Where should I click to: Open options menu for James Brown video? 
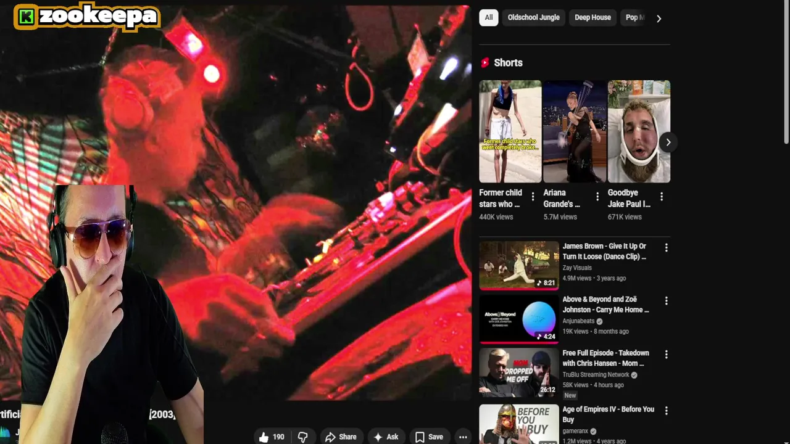pos(666,248)
